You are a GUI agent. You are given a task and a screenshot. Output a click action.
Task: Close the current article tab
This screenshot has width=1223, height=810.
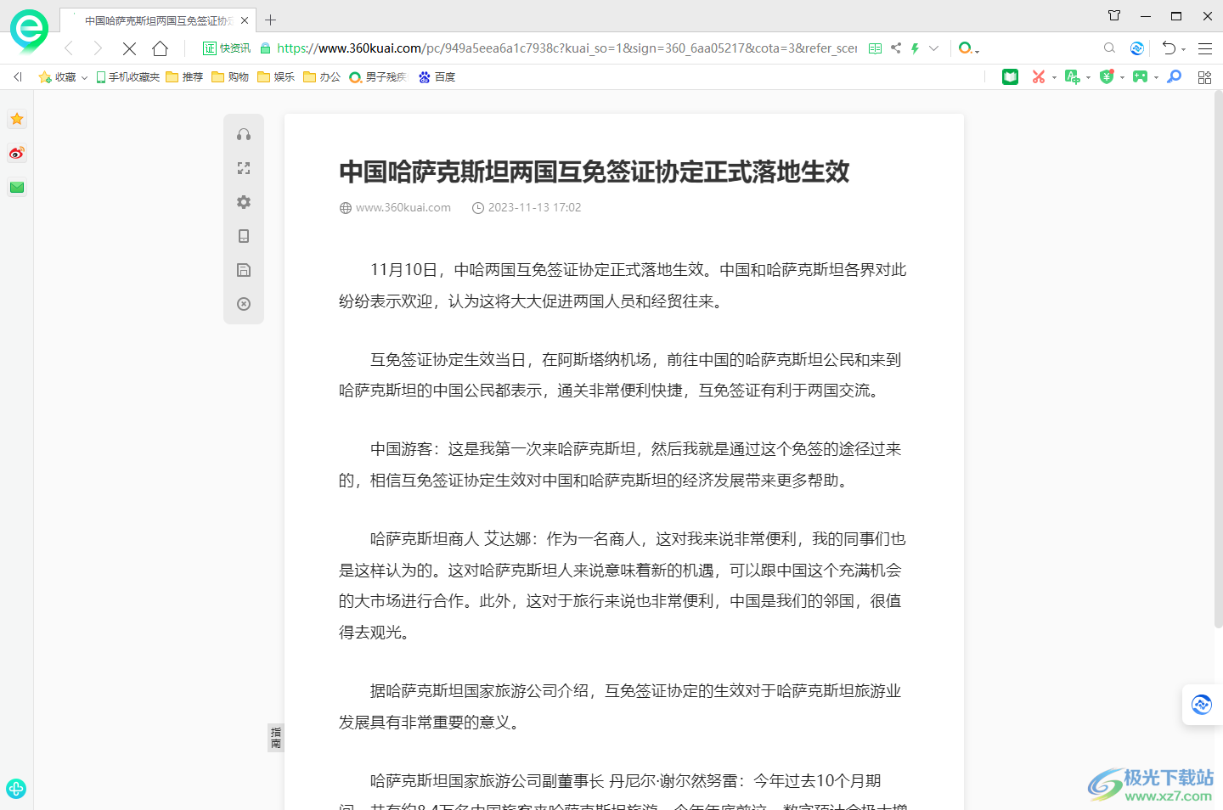tap(245, 20)
